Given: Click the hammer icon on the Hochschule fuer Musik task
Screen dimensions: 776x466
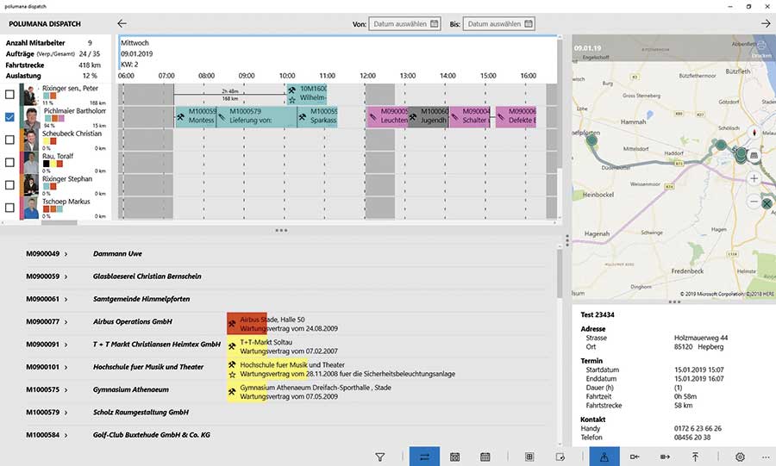Looking at the screenshot, I should pos(232,364).
